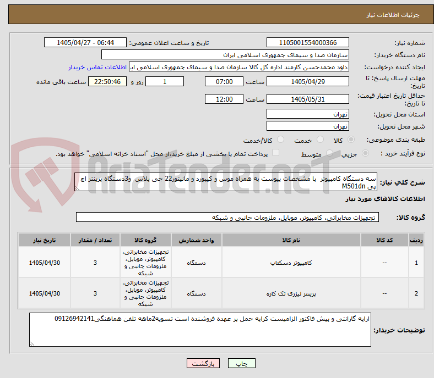Select the جزیی purchase type radio
This screenshot has height=378, width=434.
pyautogui.click(x=365, y=153)
